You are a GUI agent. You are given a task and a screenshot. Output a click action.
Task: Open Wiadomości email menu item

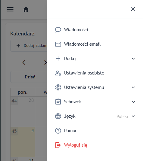click(95, 44)
